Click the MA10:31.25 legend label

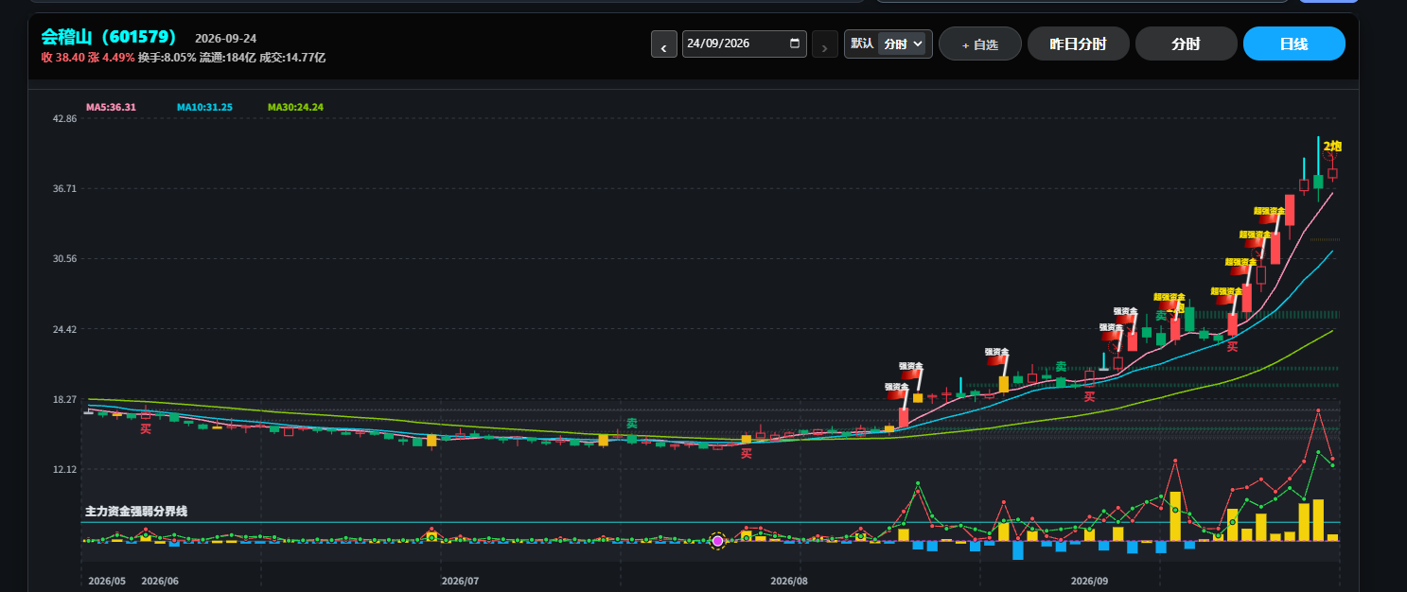[x=204, y=108]
